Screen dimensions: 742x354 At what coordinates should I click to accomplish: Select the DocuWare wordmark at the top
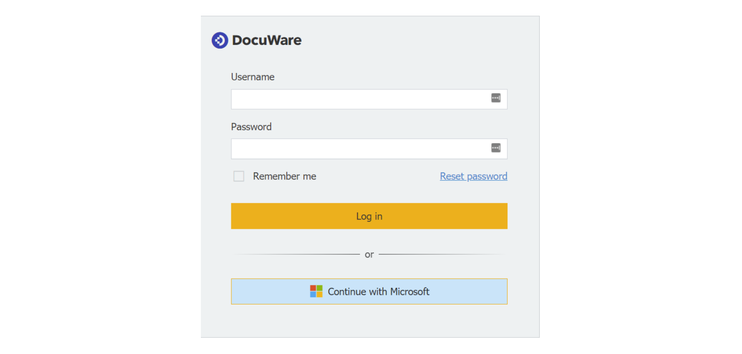point(265,40)
